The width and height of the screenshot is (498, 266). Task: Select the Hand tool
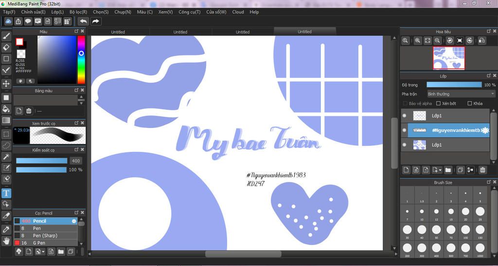tap(6, 241)
